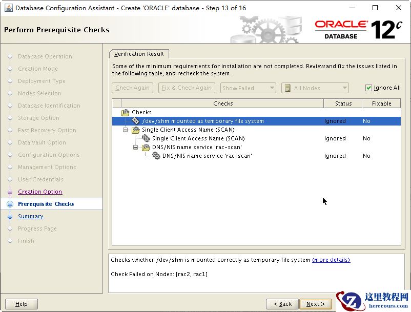Click the Java icon in title bar
Image resolution: width=411 pixels, height=312 pixels.
point(9,8)
